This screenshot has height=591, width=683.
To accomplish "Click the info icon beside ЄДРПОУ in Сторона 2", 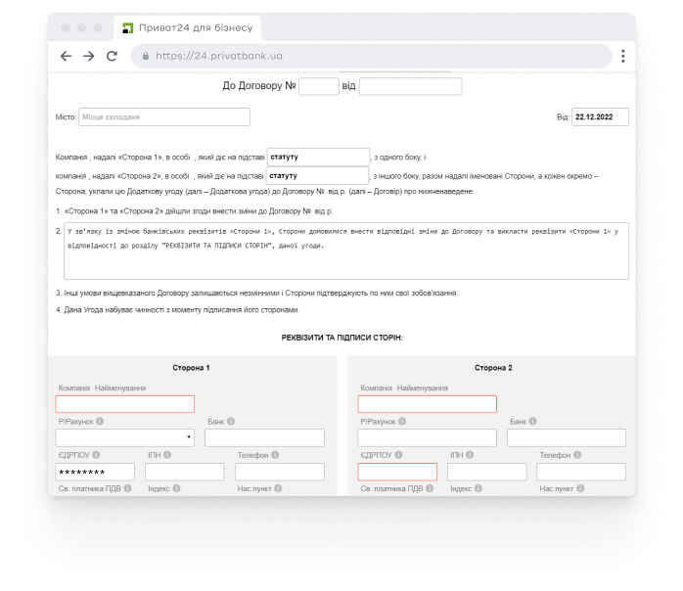I will point(399,455).
